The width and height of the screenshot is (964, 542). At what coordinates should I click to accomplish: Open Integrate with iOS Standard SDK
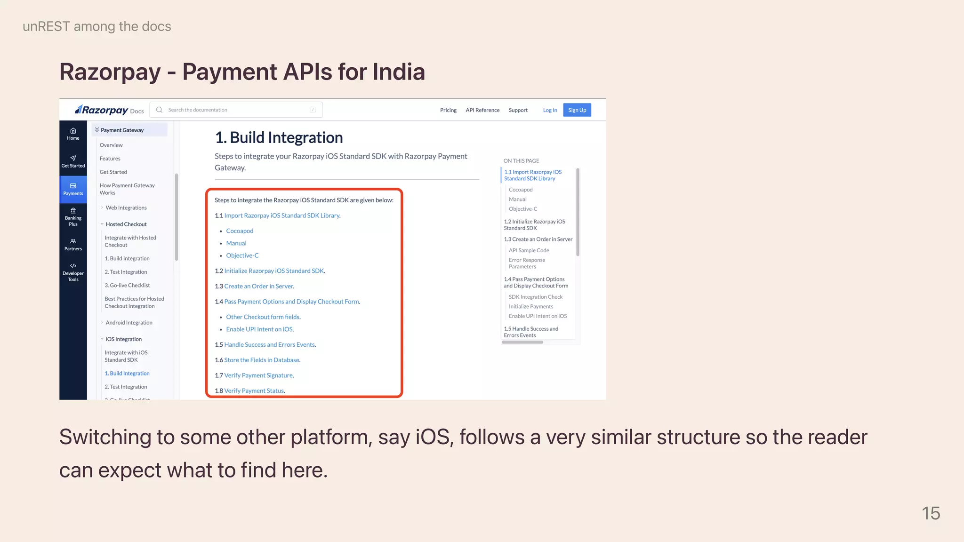(126, 356)
